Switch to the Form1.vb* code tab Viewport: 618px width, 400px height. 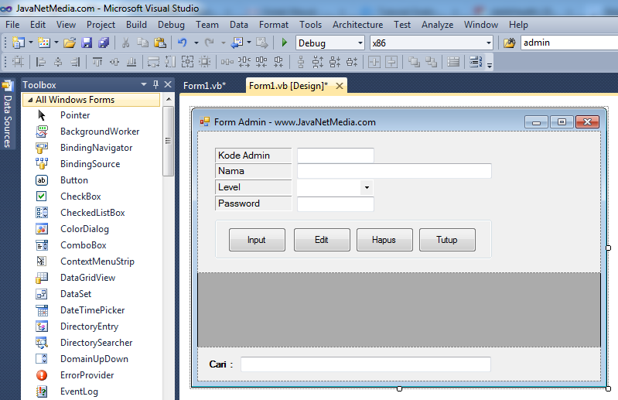pyautogui.click(x=204, y=86)
